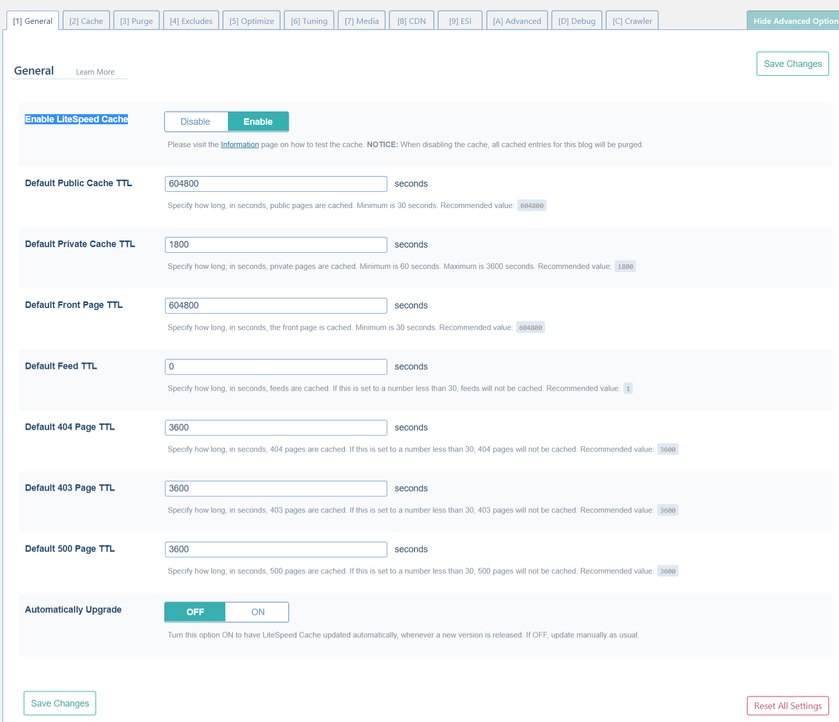Go to the [4] Excludes tab
Screen dimensions: 839x722
[x=191, y=21]
